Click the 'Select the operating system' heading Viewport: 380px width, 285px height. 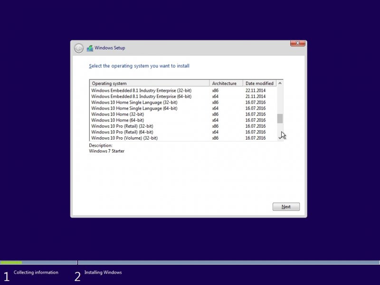point(139,66)
